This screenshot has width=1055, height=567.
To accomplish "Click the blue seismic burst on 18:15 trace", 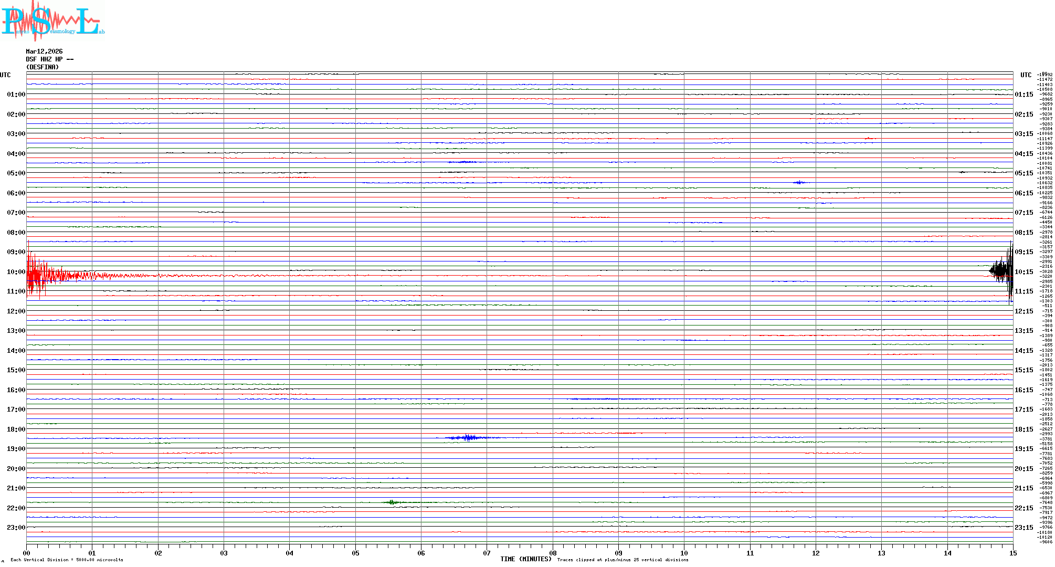I will pyautogui.click(x=468, y=437).
